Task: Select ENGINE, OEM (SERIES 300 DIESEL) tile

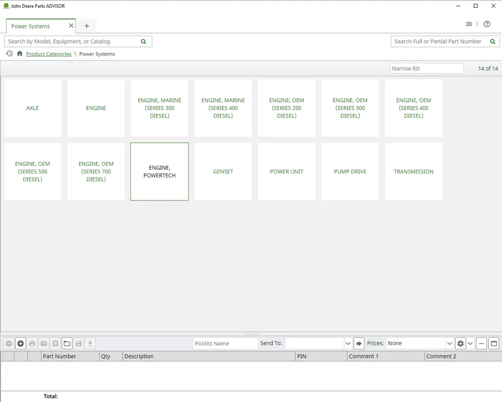Action: (350, 108)
